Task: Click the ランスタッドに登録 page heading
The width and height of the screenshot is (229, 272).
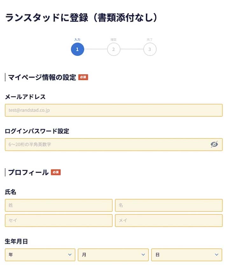Action: [x=81, y=18]
